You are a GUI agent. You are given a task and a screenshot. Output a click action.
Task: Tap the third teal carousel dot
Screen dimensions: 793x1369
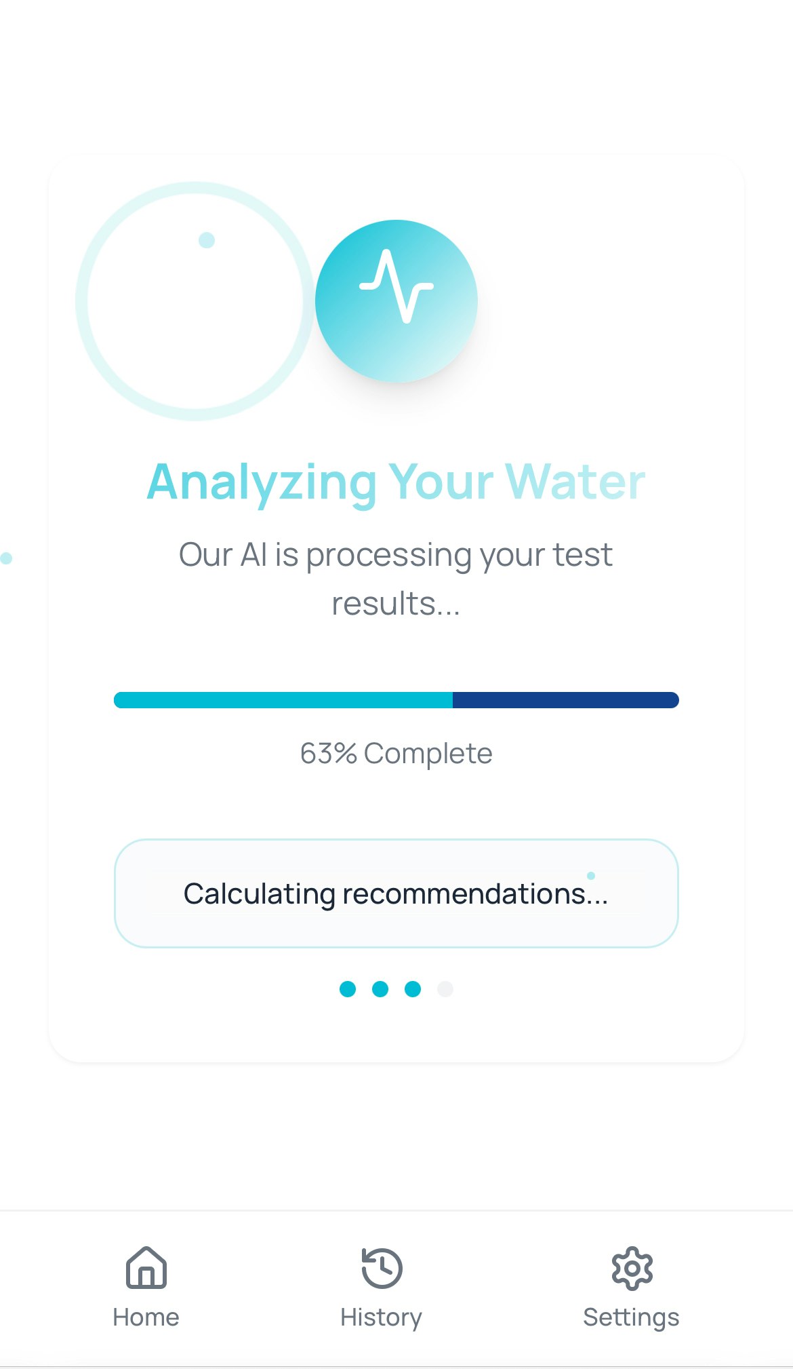click(413, 990)
